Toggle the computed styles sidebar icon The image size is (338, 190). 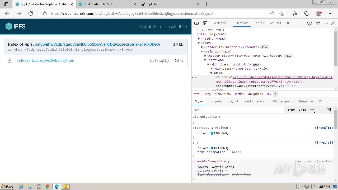[329, 110]
